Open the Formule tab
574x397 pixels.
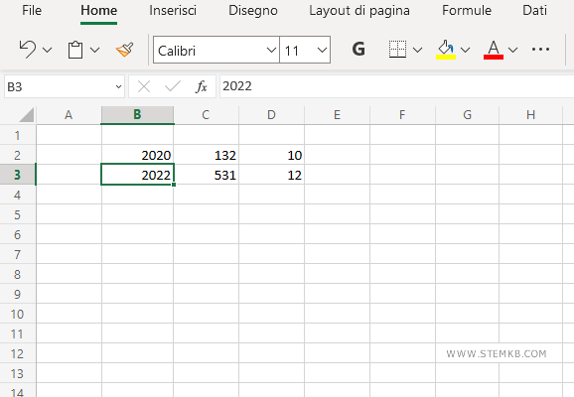(467, 10)
